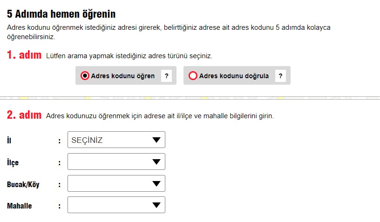Click the "Adres kodunu öğren" label text

(x=123, y=76)
